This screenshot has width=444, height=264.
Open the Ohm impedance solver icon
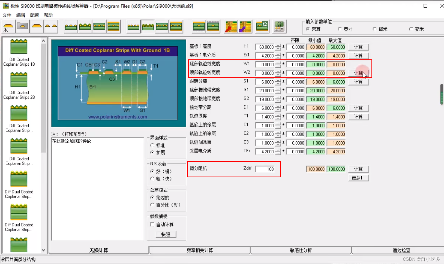tap(279, 26)
